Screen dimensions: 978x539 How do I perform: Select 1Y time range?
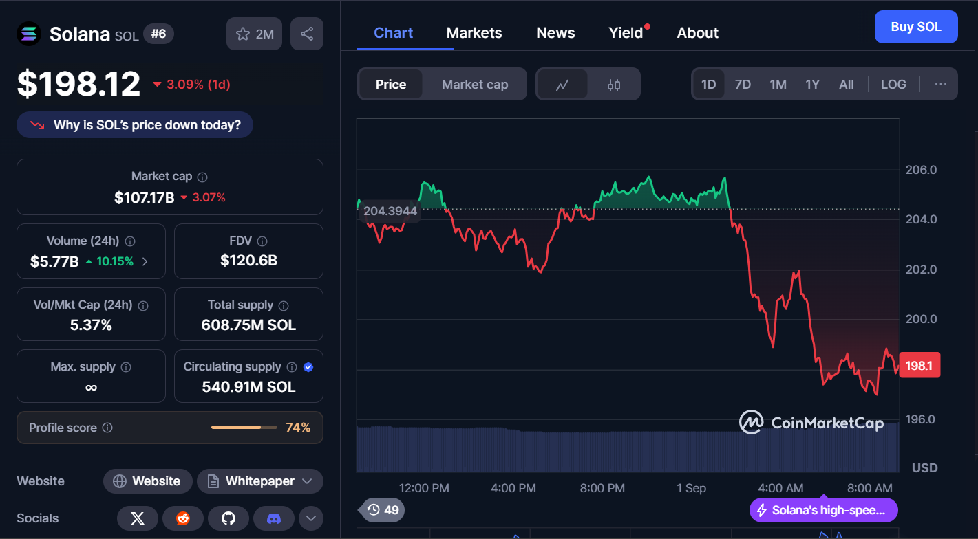[813, 85]
